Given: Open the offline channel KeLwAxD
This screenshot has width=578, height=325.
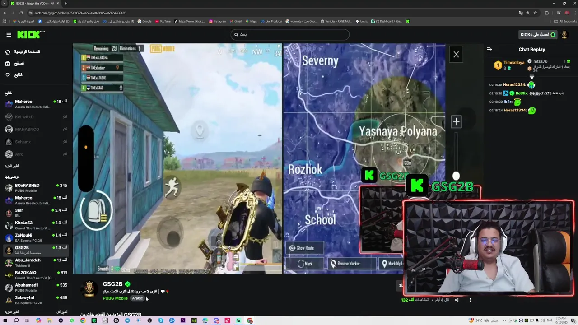Looking at the screenshot, I should click(36, 117).
